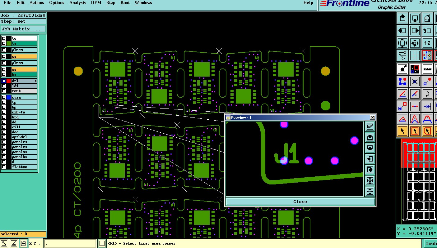
Task: Click the pan down icon in main toolbar
Action: click(415, 18)
